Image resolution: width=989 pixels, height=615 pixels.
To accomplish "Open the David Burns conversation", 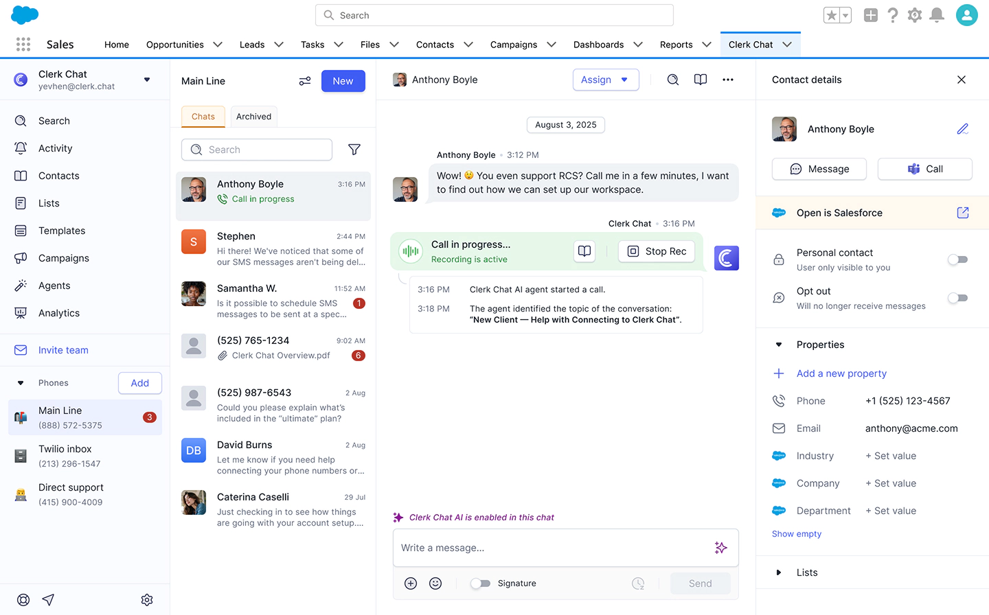I will click(273, 457).
